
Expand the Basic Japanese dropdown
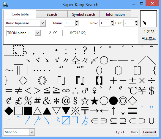pyautogui.click(x=43, y=23)
